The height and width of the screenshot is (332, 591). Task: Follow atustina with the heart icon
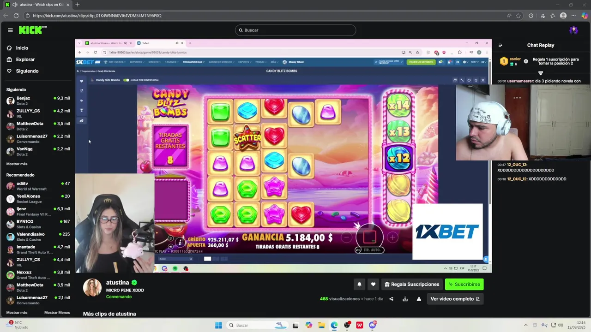click(x=373, y=285)
